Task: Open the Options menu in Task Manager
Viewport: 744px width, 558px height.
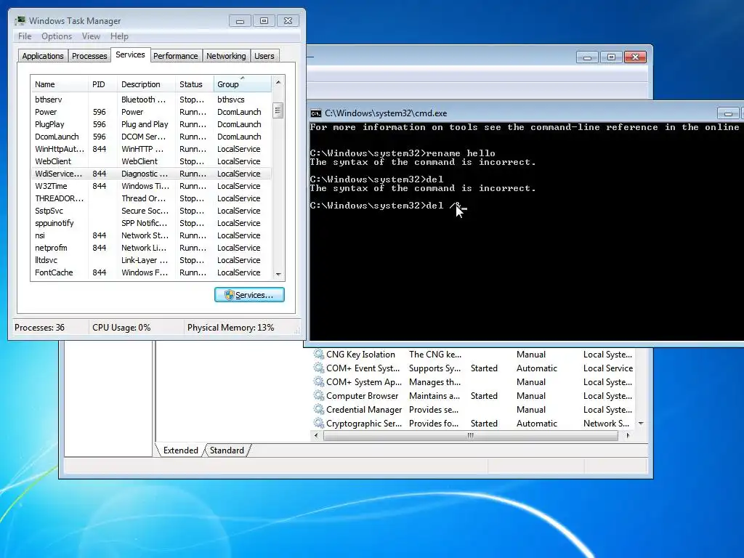Action: click(x=57, y=36)
